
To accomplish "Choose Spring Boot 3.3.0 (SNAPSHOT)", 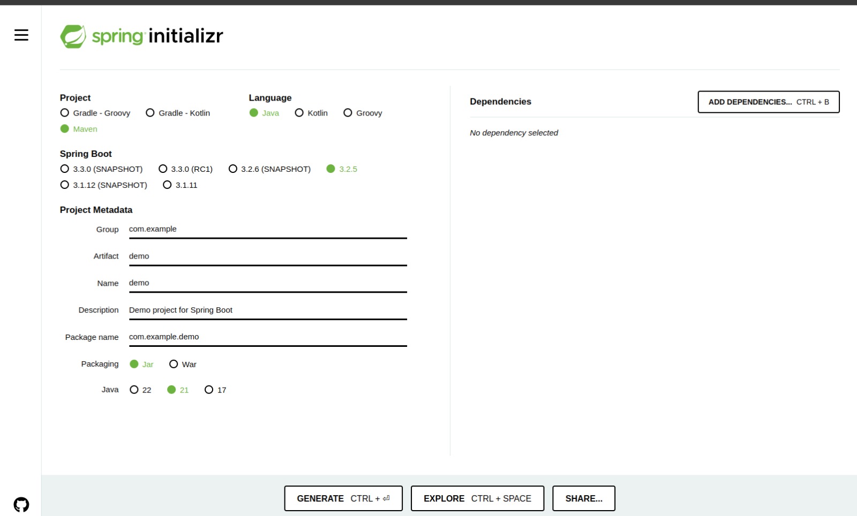I will (x=65, y=169).
